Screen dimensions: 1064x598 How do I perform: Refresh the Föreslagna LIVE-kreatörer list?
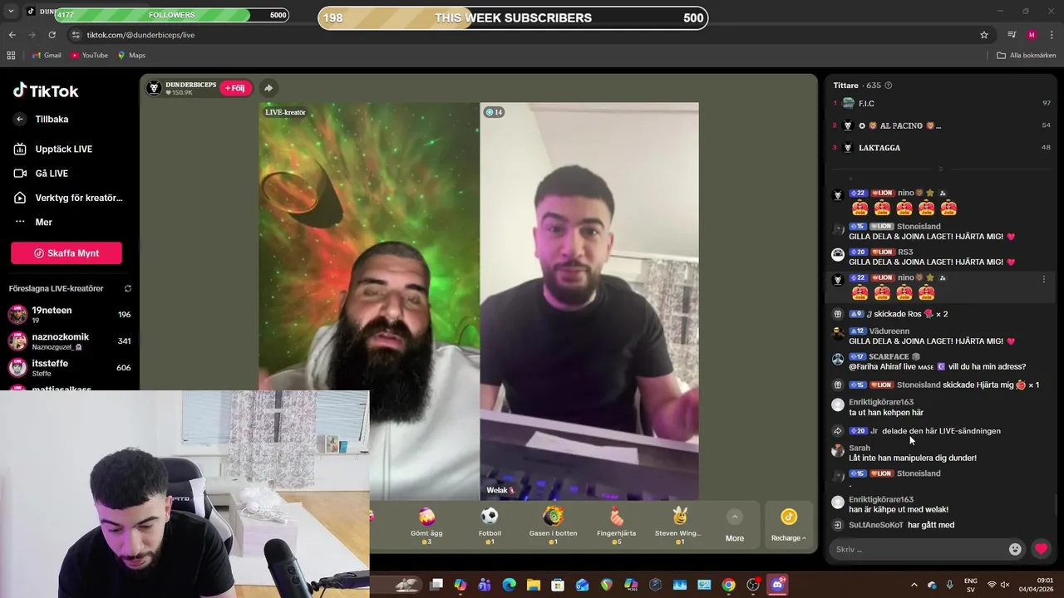(128, 288)
